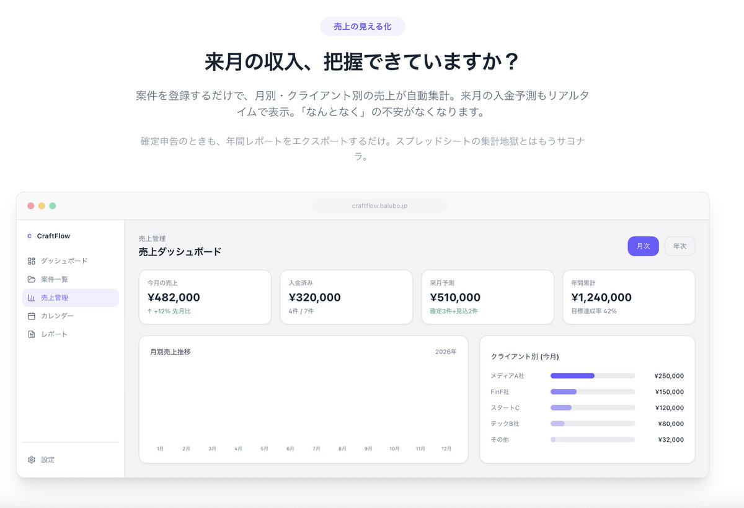Click the 12月 axis label
744x508 pixels.
click(x=446, y=448)
